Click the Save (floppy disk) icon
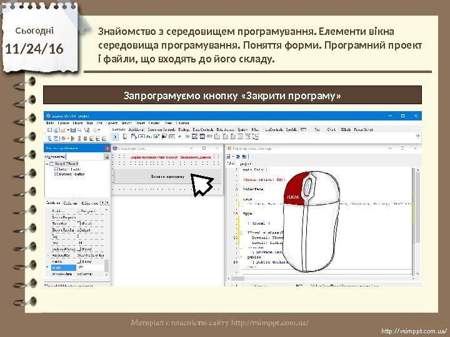 coord(73,130)
